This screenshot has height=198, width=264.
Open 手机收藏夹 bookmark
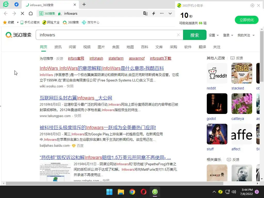(x=30, y=22)
